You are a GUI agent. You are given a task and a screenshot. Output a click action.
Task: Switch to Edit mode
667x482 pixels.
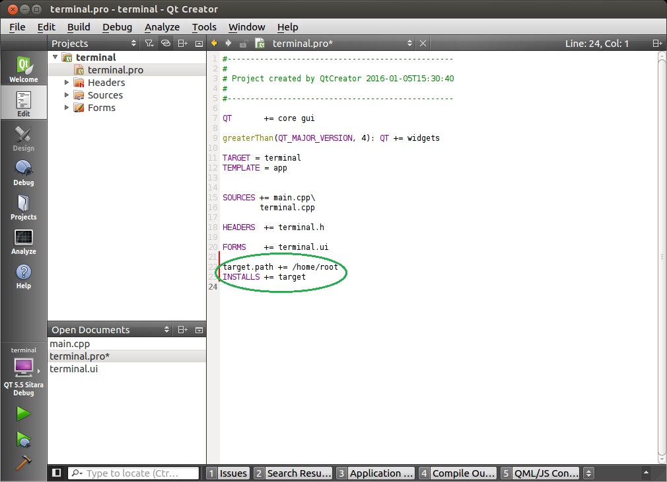23,103
